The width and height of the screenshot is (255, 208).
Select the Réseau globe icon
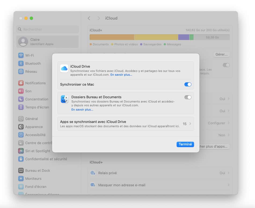coord(21,71)
